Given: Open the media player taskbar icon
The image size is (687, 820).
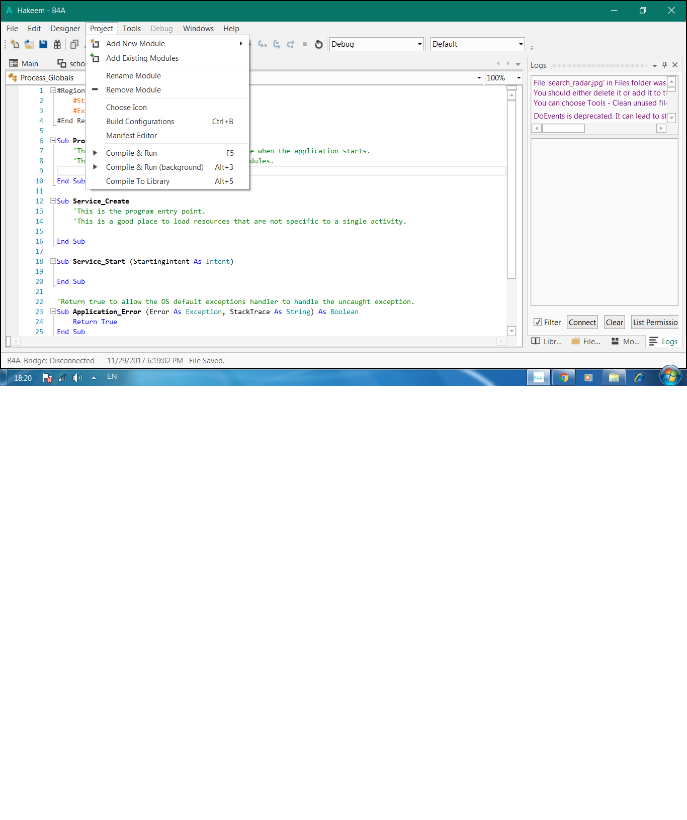Looking at the screenshot, I should [x=588, y=377].
